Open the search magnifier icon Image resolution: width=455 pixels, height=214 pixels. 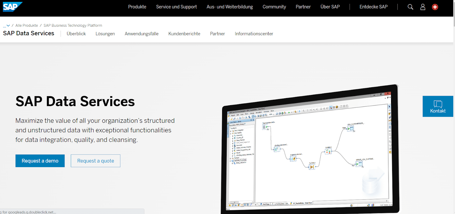(410, 7)
